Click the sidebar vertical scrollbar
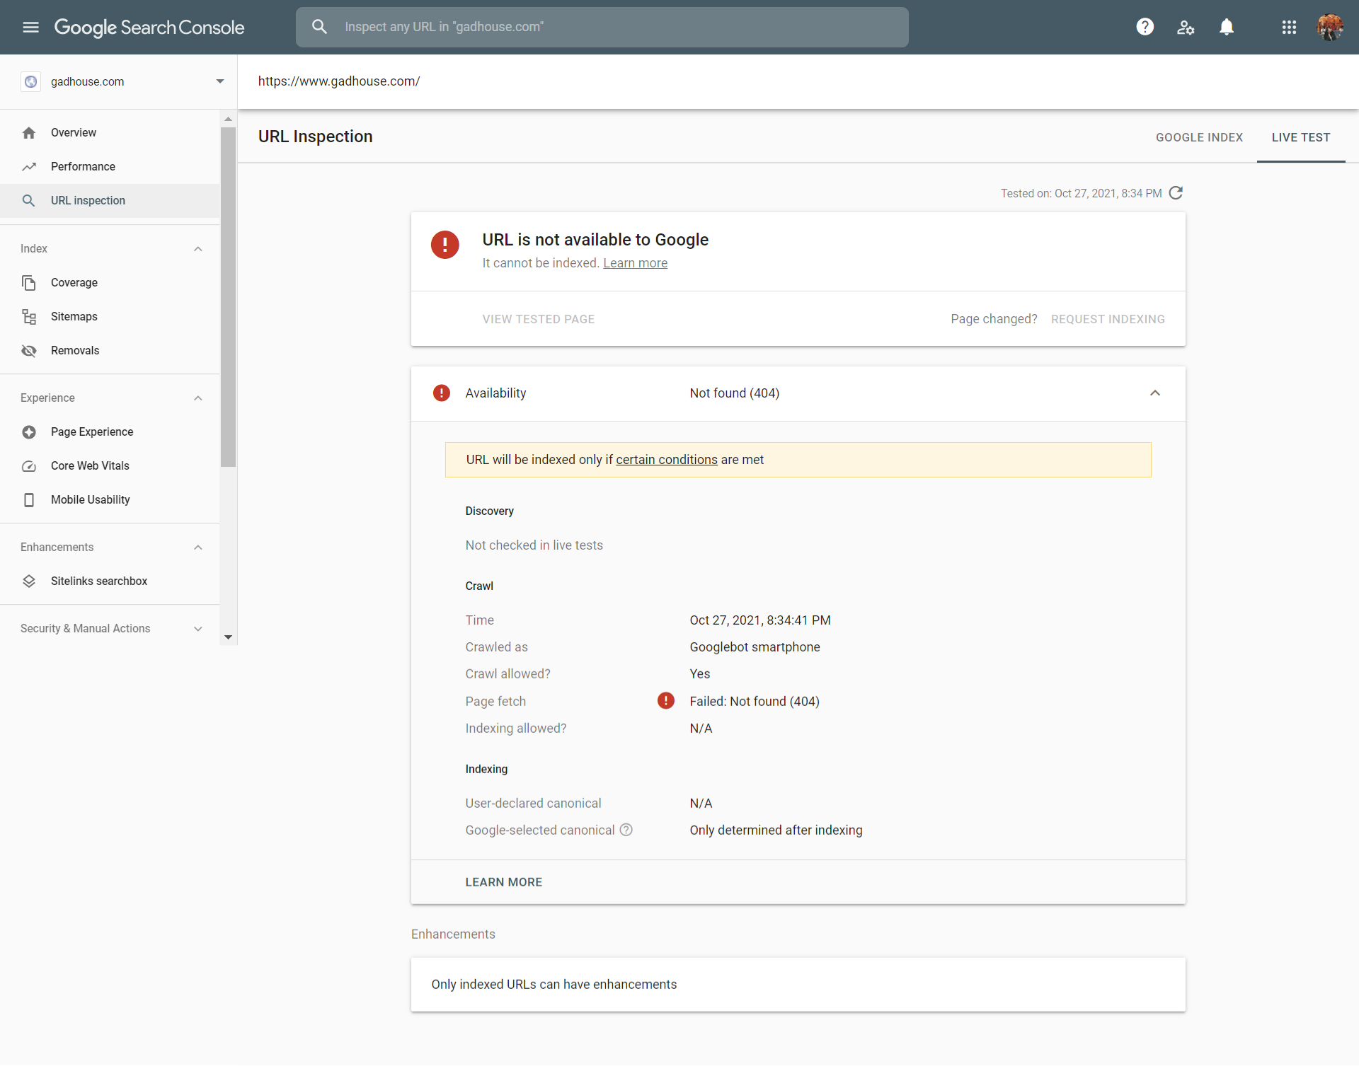 click(228, 297)
